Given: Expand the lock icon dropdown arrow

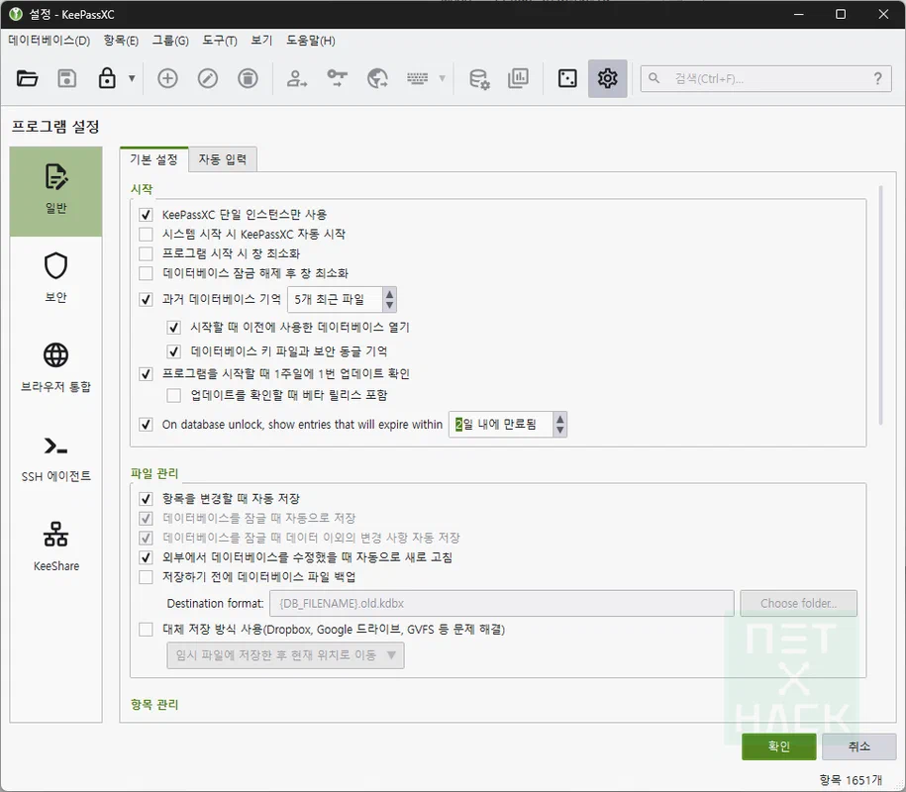Looking at the screenshot, I should point(132,78).
